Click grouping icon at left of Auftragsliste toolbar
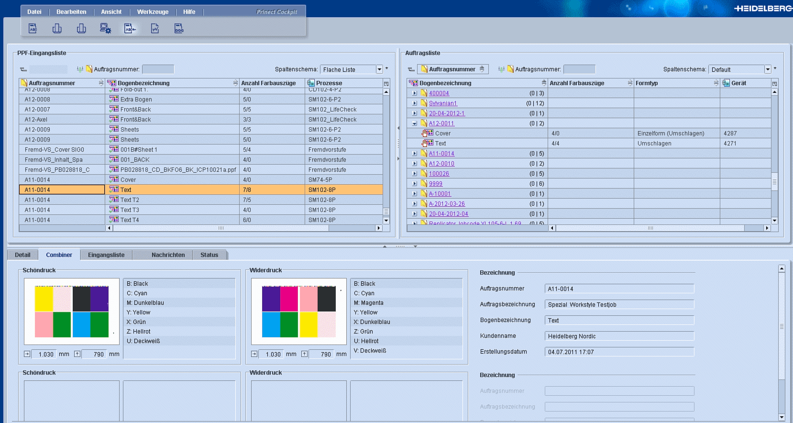793x423 pixels. point(411,69)
